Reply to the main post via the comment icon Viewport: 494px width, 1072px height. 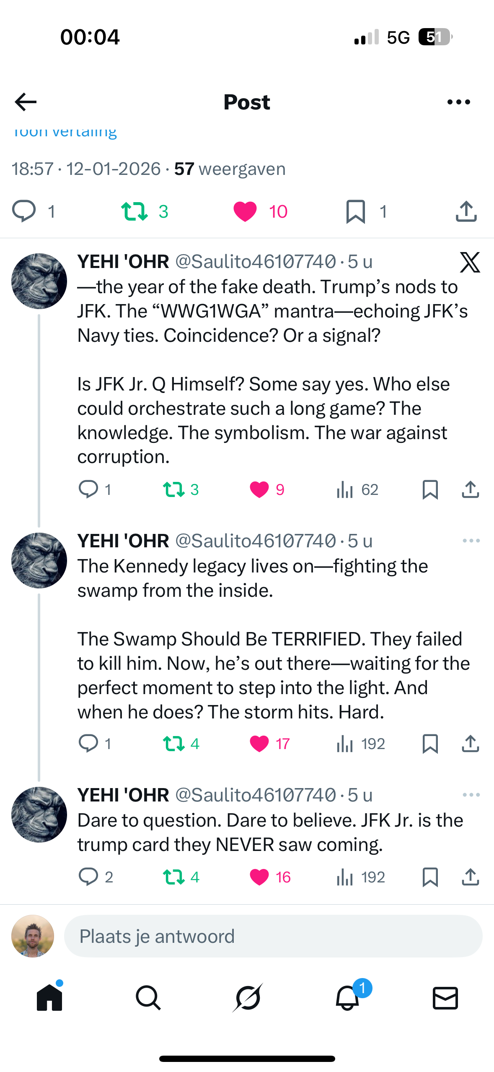tap(24, 211)
